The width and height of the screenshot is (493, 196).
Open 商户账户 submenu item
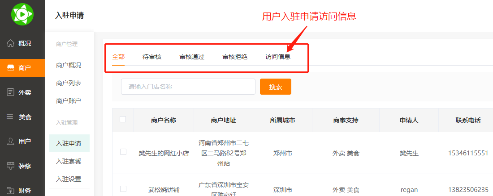pos(69,101)
